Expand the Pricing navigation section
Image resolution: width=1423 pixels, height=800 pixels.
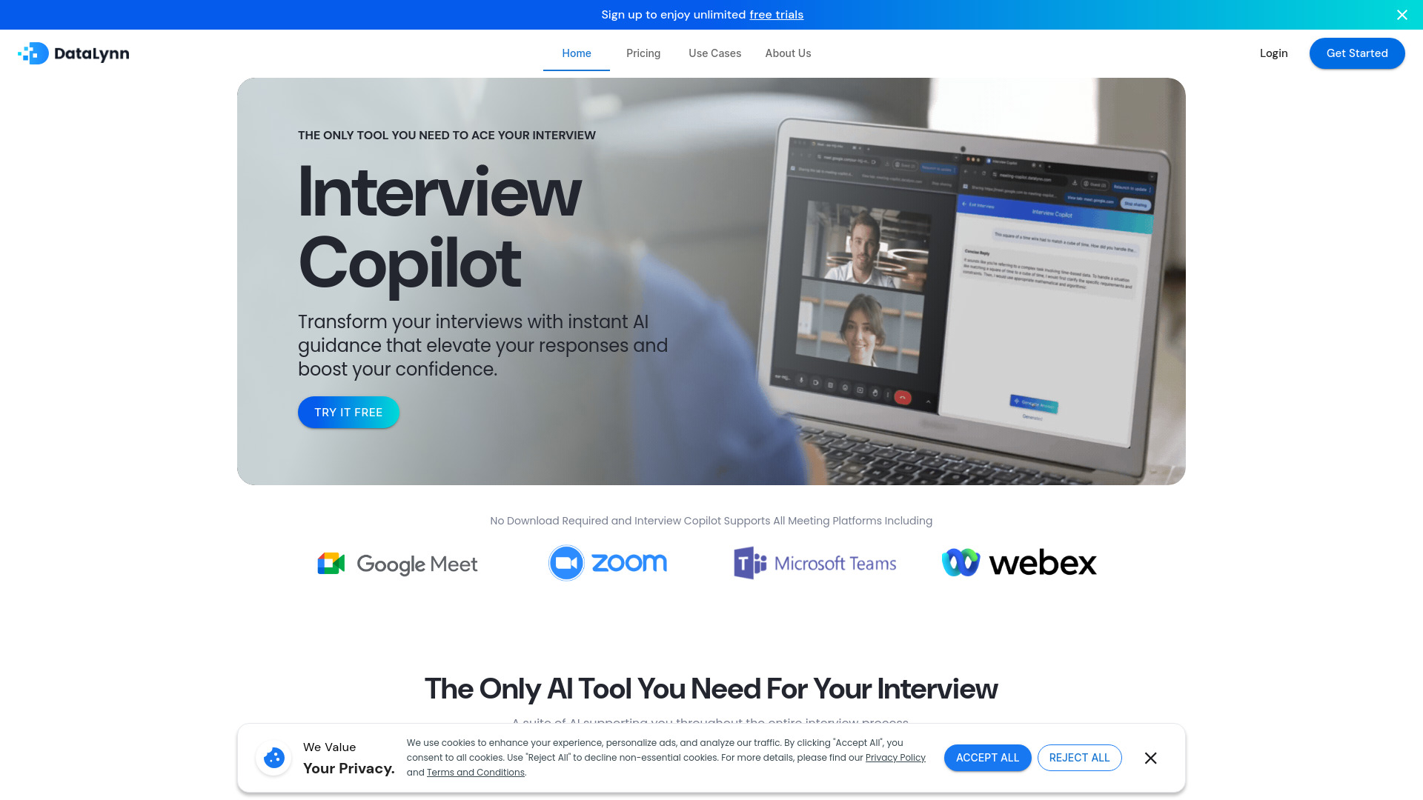pyautogui.click(x=643, y=53)
